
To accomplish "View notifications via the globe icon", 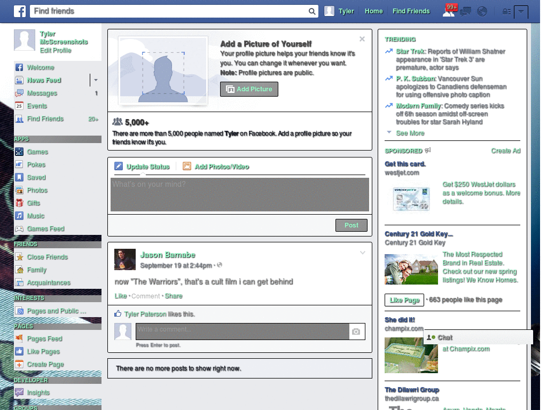I will tap(482, 11).
